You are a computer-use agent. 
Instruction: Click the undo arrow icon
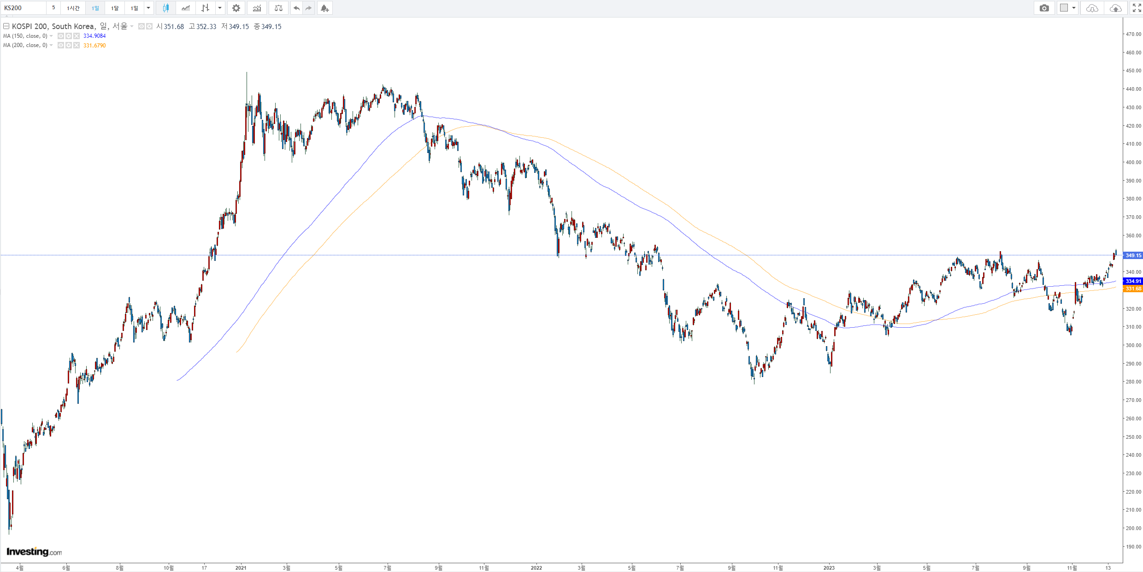tap(297, 8)
